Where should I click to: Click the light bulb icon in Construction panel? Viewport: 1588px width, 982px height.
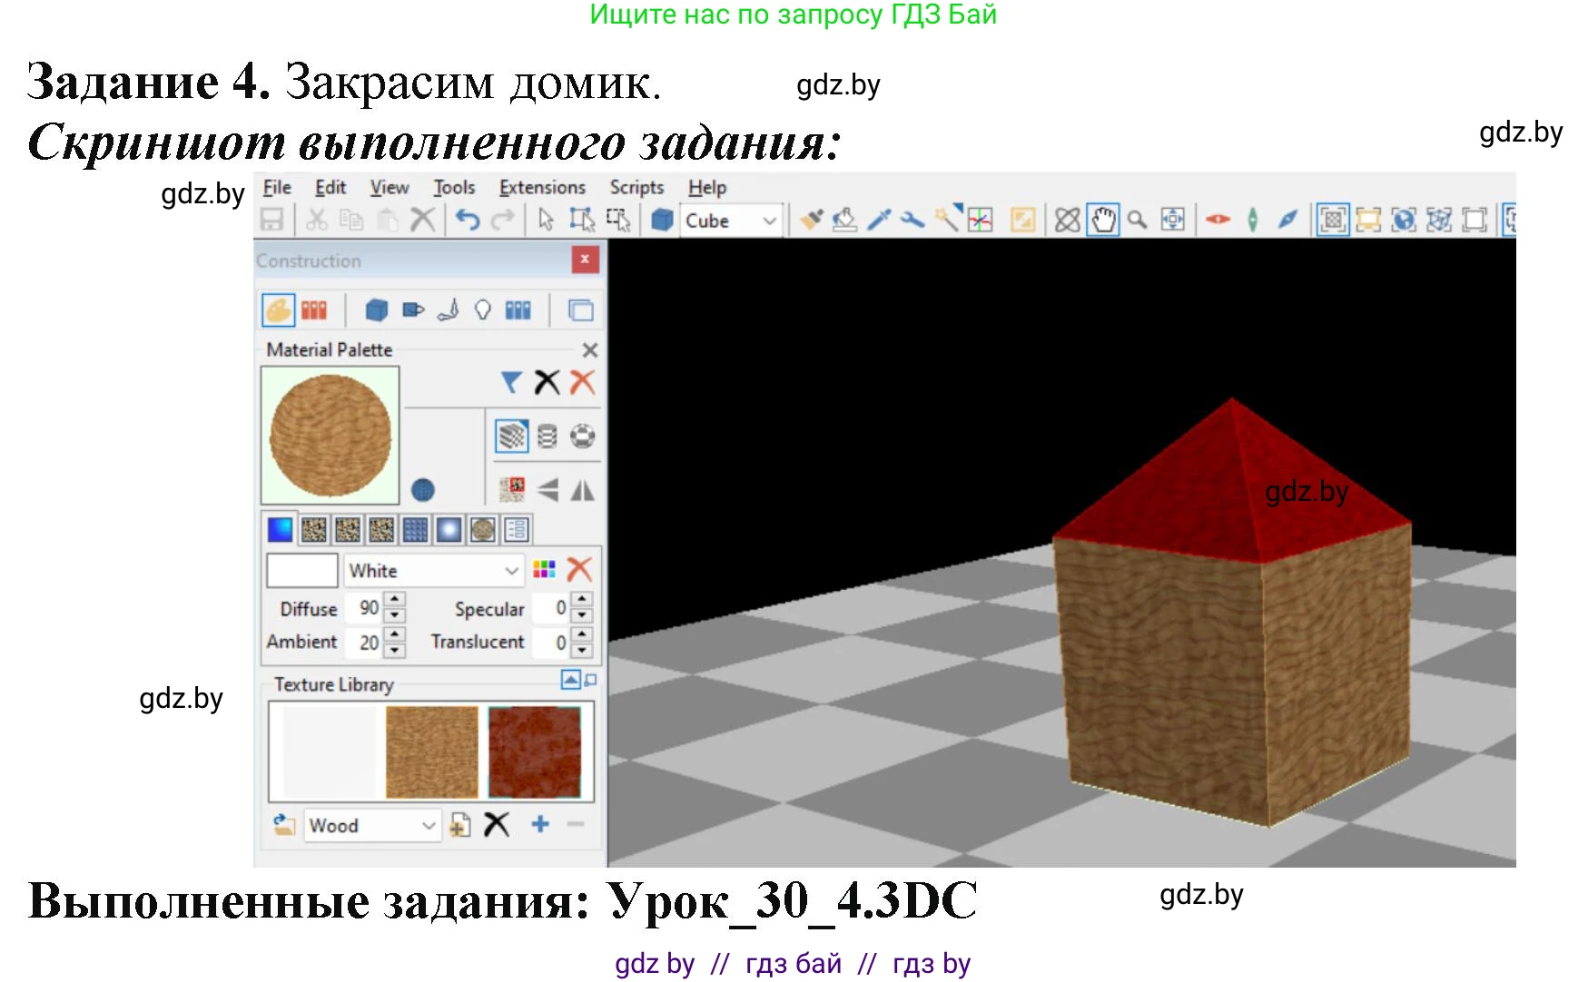pos(483,310)
